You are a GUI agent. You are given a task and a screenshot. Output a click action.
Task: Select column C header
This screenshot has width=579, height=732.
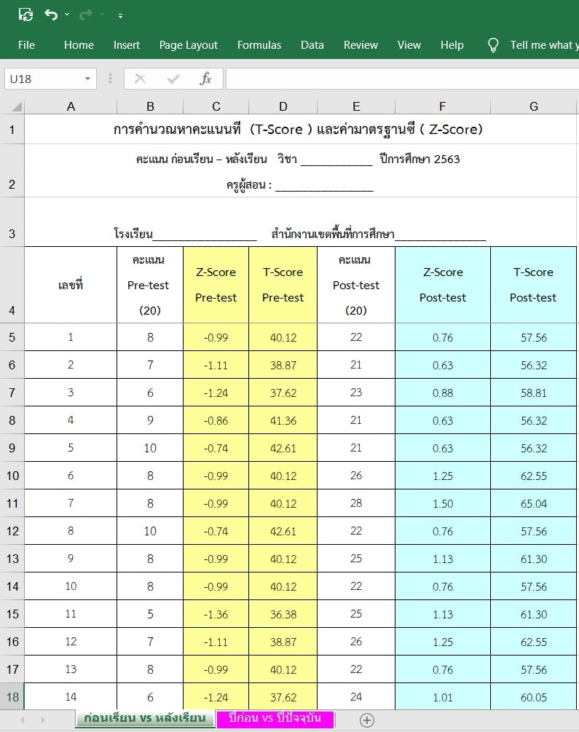[x=216, y=107]
